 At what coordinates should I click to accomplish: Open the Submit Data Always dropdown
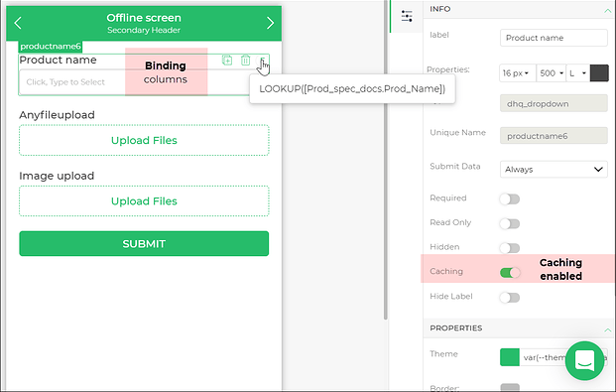coord(554,170)
